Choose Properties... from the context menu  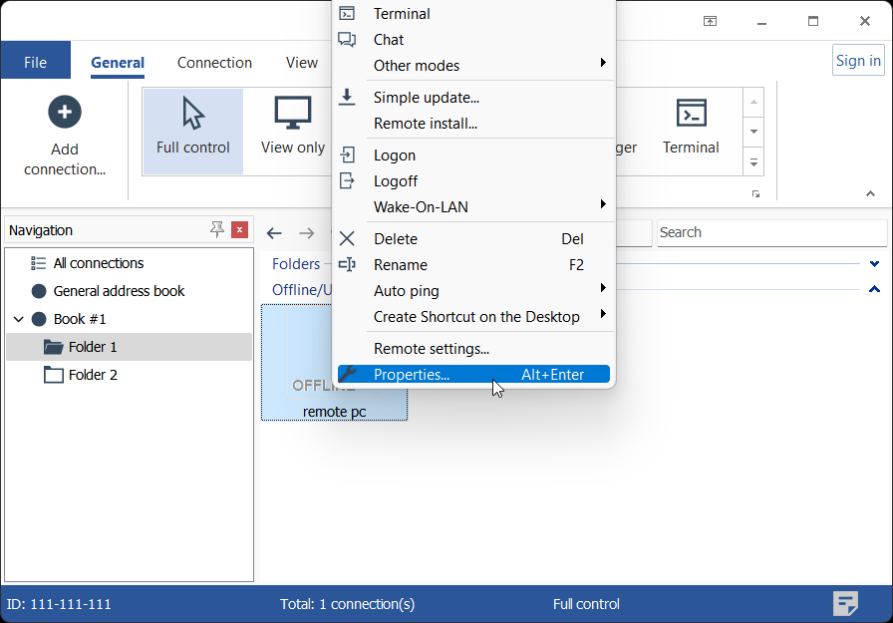click(411, 375)
